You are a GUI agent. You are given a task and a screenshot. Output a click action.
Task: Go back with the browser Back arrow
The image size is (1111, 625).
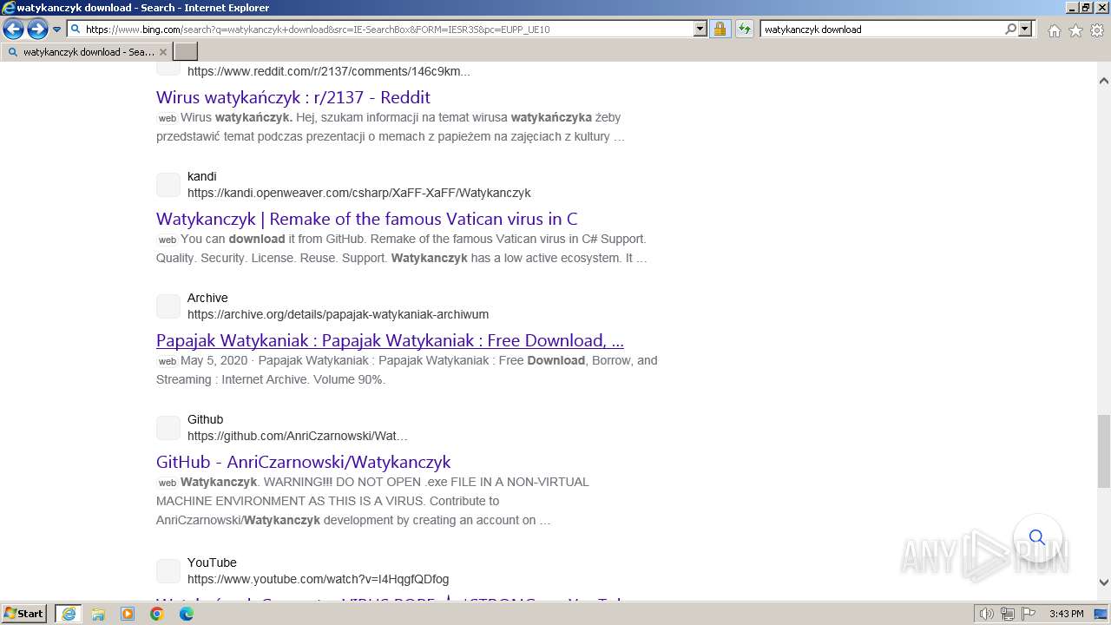13,29
